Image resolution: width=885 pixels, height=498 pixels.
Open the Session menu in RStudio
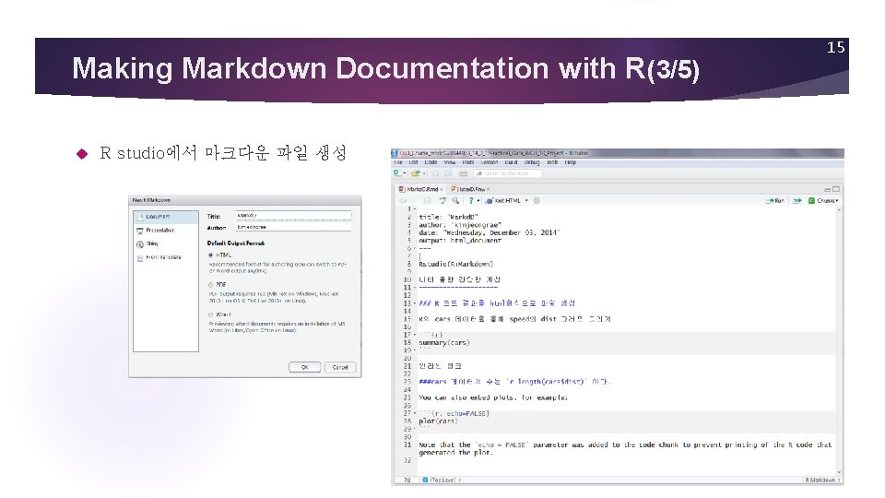coord(490,162)
